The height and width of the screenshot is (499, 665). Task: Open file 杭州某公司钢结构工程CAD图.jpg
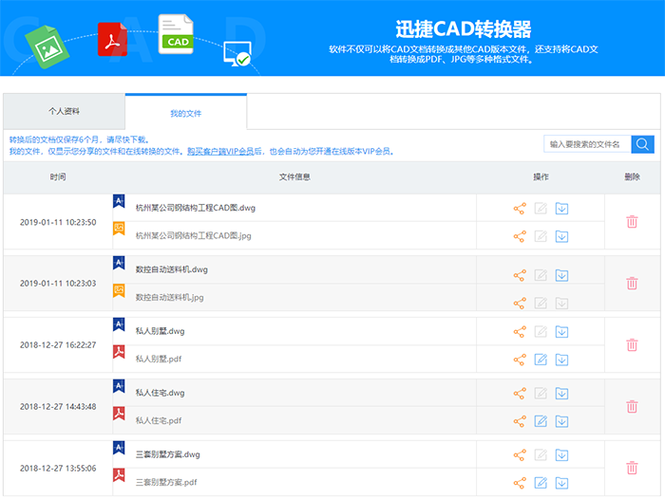(x=194, y=236)
